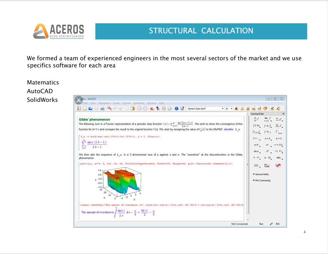The height and width of the screenshot is (254, 328).
Task: Expand the Plot Commands section
Action: point(262,180)
